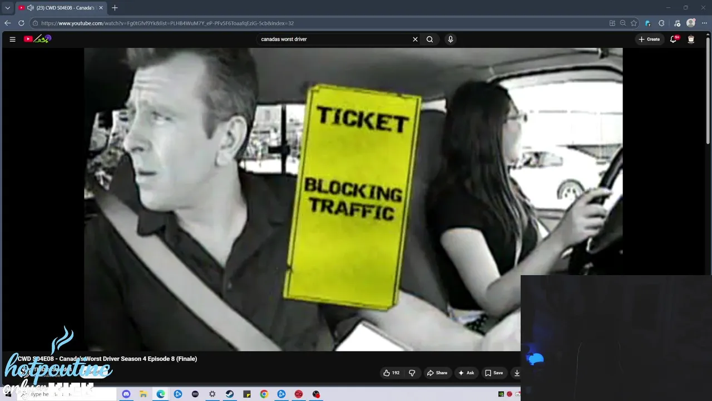This screenshot has width=712, height=401.
Task: Select the CWD S04E08 browser tab
Action: 60,8
